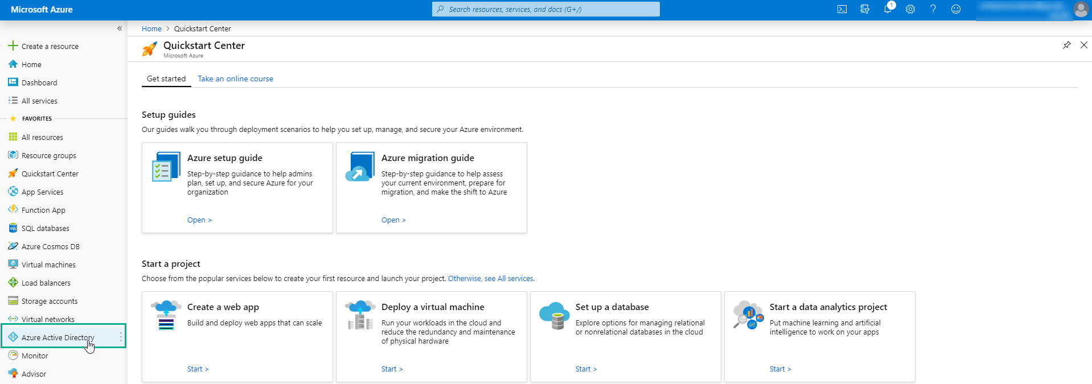Click the Set up a database thumbnail
1092x384 pixels.
click(555, 316)
